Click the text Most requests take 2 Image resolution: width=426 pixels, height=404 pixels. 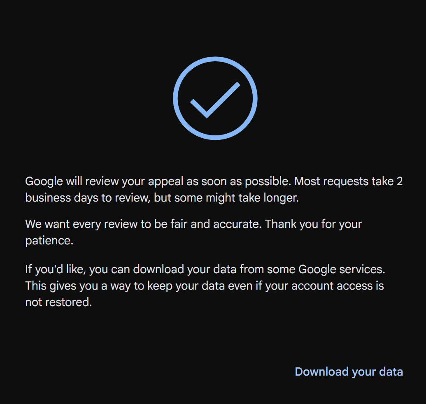[x=349, y=181]
